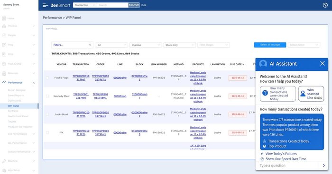The width and height of the screenshot is (332, 174).
Task: Click the AI Assistant avatar icon
Action: pos(263,63)
